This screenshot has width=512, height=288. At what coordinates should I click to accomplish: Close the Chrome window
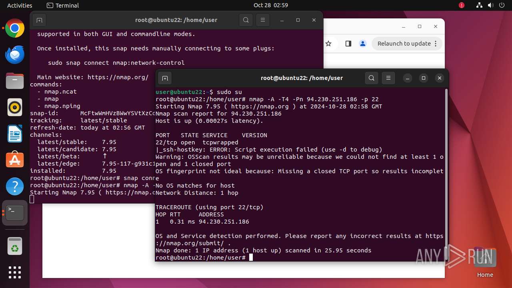coord(436,26)
